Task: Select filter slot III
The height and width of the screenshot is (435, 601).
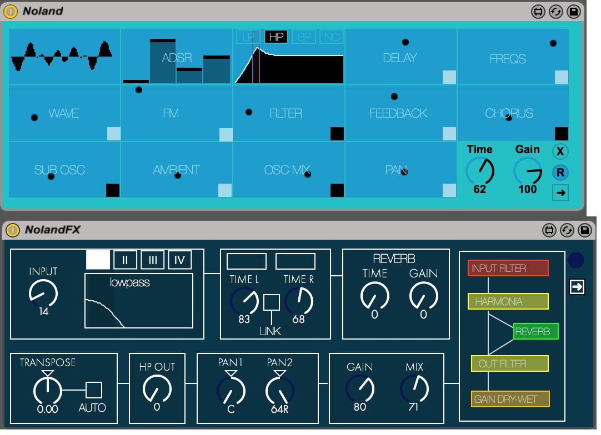Action: [152, 260]
